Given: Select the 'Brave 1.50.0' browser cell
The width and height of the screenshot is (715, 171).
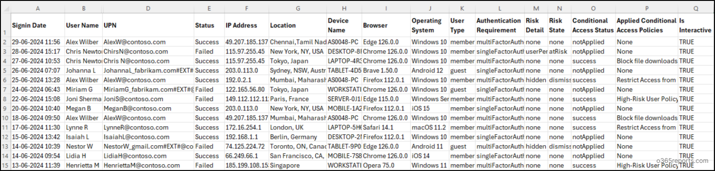Looking at the screenshot, I should click(x=386, y=71).
